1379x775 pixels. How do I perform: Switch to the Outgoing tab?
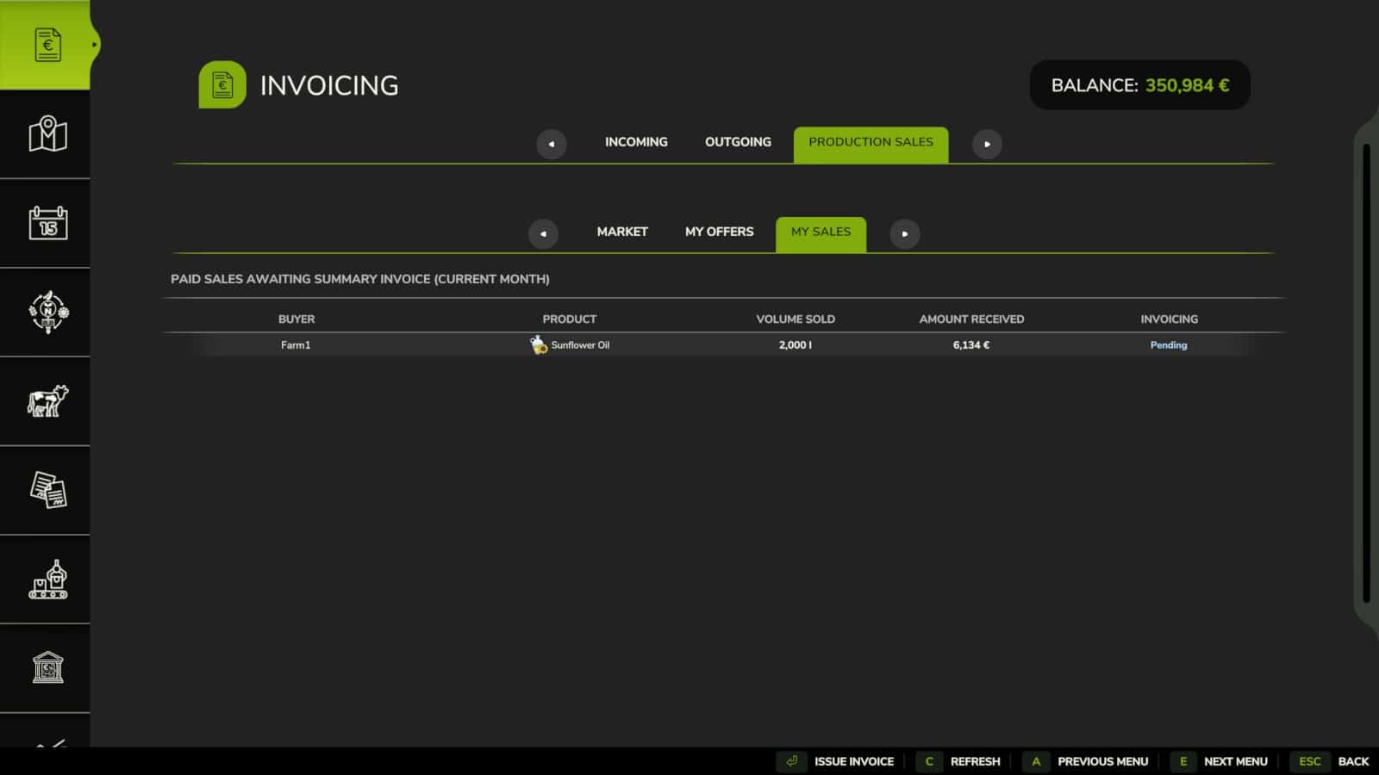click(x=738, y=142)
